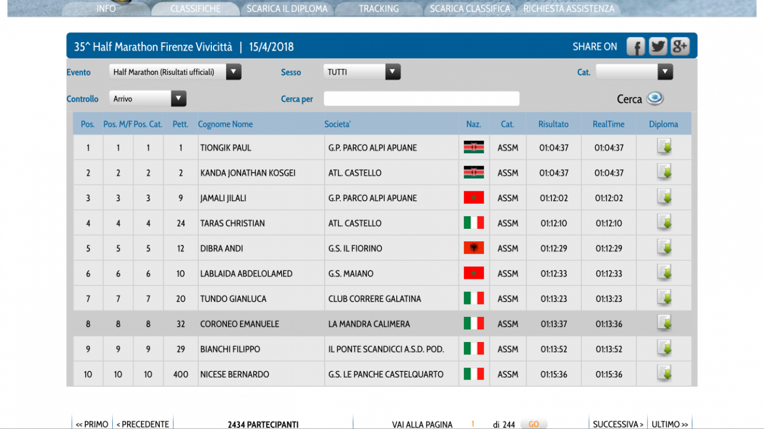Go to PRECEDENTE page
Image resolution: width=764 pixels, height=429 pixels.
143,424
